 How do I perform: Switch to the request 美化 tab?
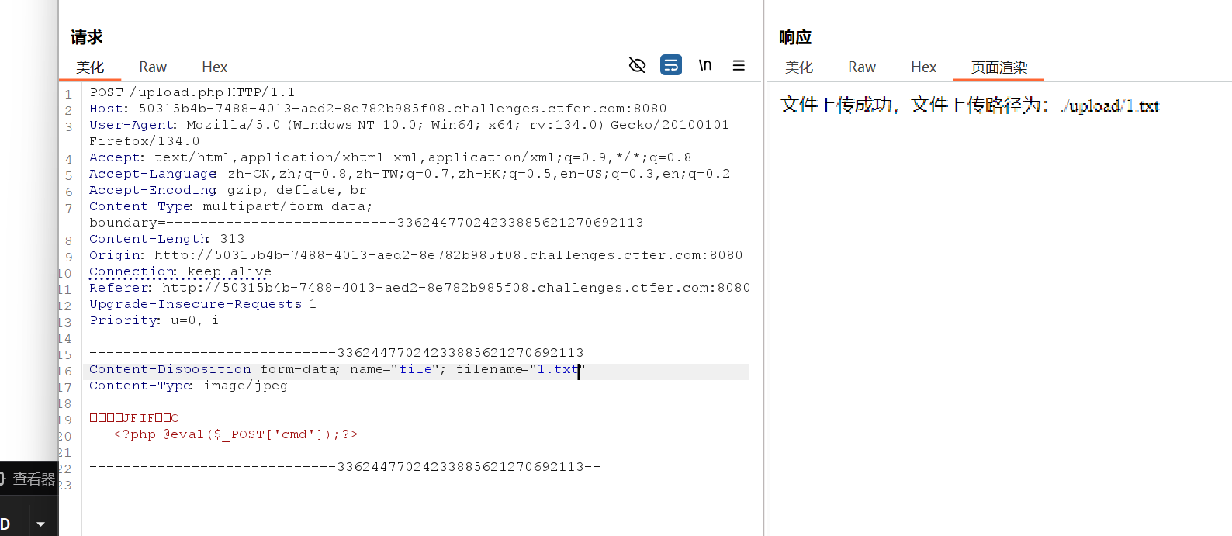coord(90,67)
